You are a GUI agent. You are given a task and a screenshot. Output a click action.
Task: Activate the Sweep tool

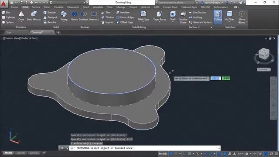[x=64, y=16]
